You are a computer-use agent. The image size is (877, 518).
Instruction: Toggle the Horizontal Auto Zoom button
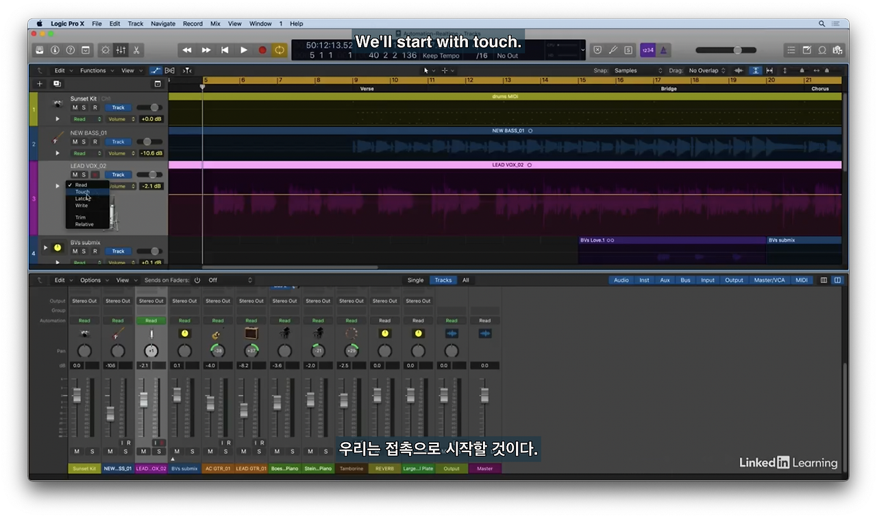coord(770,71)
